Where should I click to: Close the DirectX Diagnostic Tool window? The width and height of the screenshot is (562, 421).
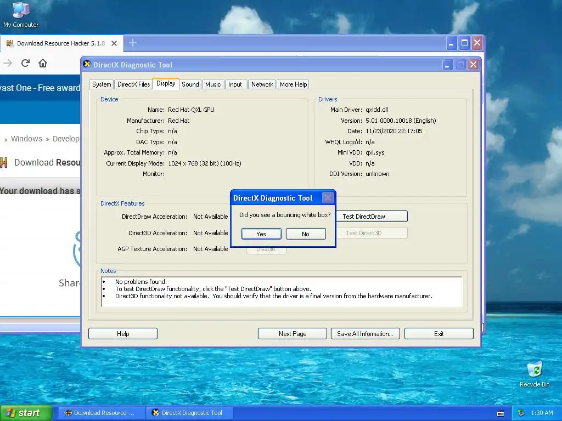point(474,65)
